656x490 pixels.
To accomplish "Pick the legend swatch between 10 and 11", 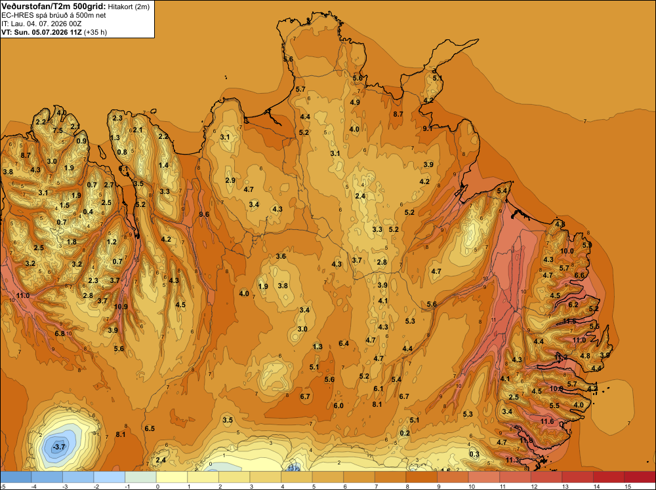I will (x=484, y=477).
